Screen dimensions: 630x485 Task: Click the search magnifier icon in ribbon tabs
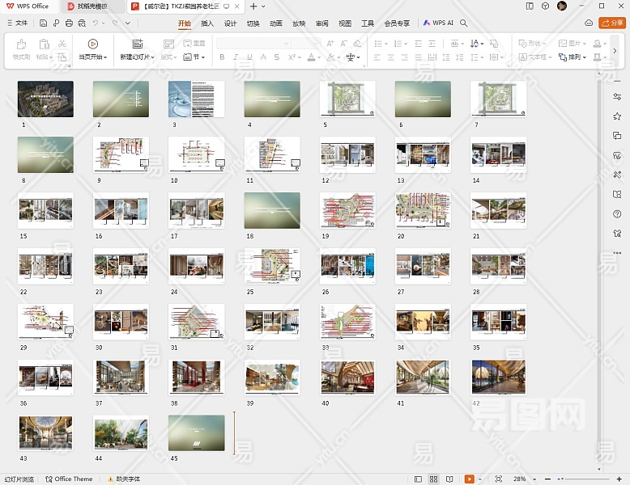coord(464,23)
